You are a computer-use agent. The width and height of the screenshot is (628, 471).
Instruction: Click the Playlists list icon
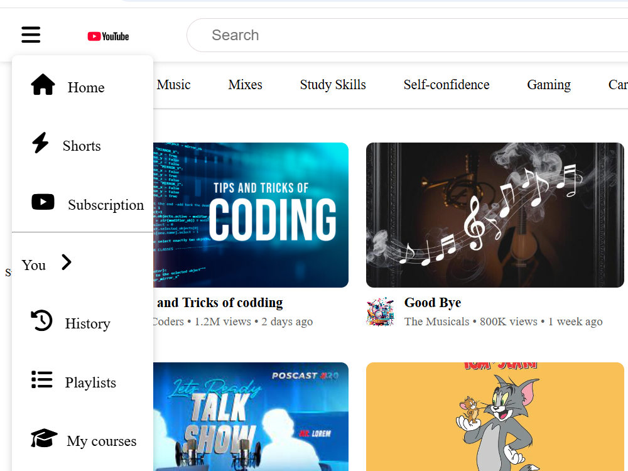click(41, 379)
